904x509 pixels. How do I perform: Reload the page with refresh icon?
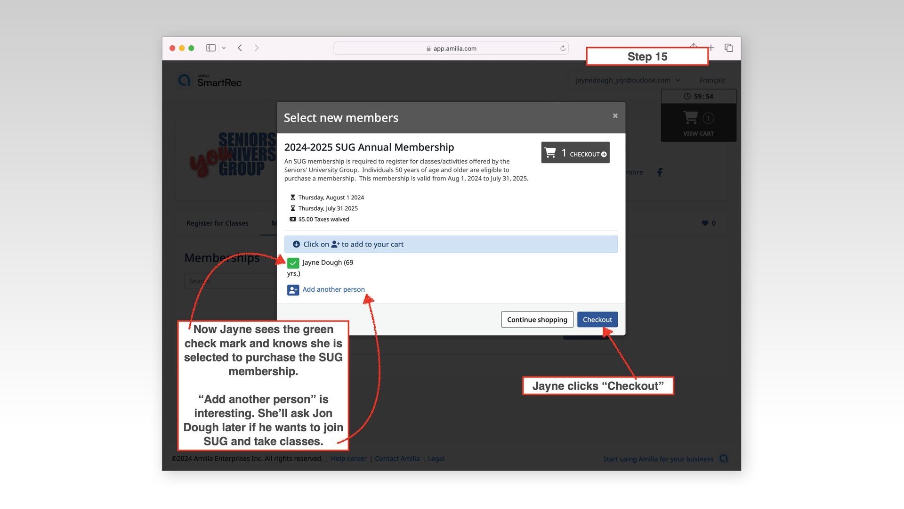point(563,48)
